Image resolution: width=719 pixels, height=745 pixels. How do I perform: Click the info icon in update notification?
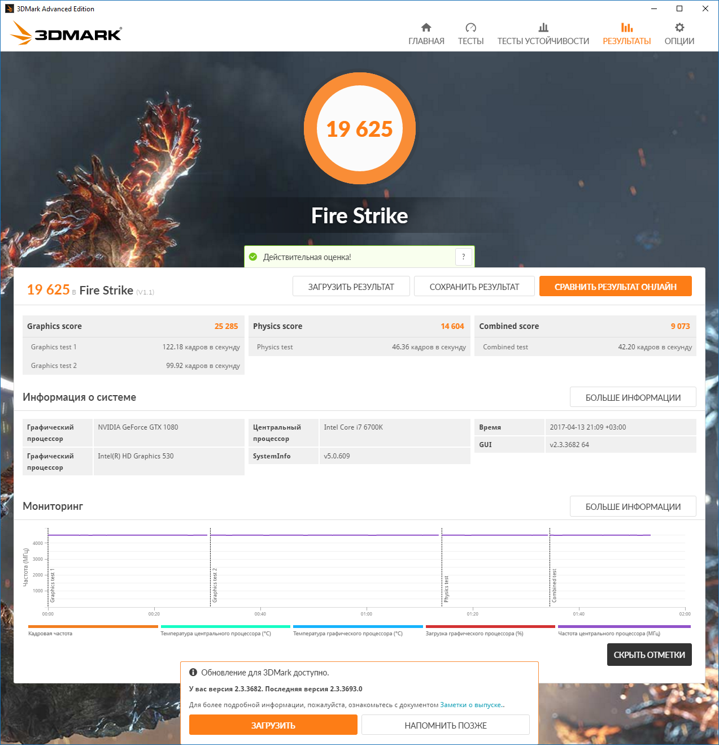(193, 672)
